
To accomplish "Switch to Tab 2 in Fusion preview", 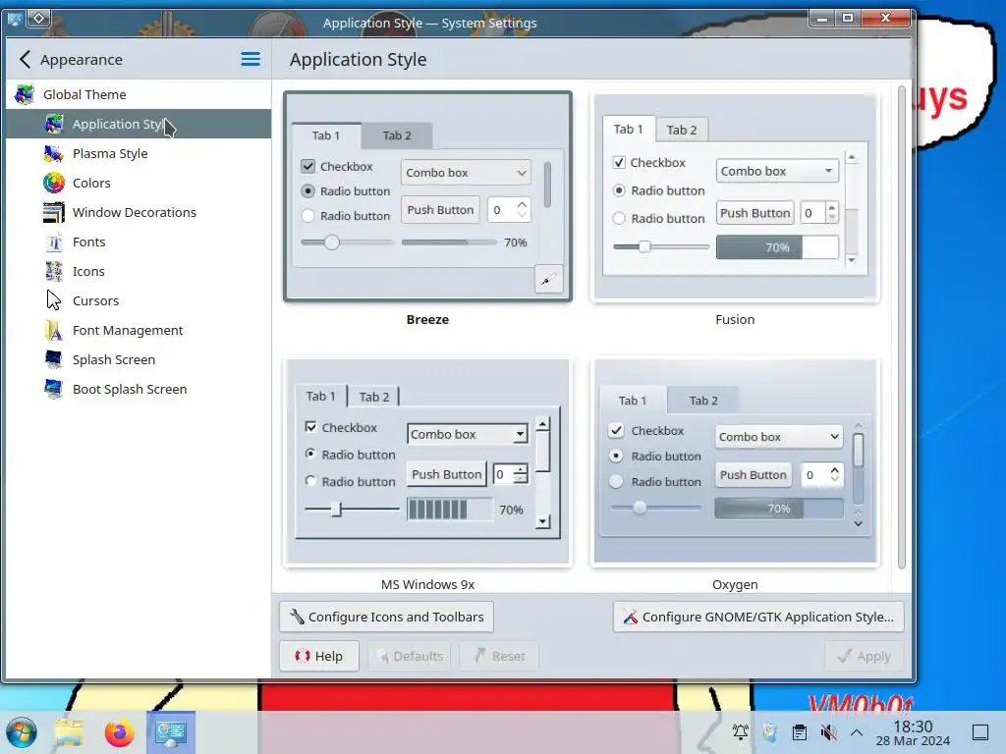I will pyautogui.click(x=682, y=131).
